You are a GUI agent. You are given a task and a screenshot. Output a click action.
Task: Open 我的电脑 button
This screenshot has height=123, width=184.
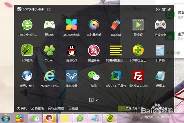click(x=56, y=108)
